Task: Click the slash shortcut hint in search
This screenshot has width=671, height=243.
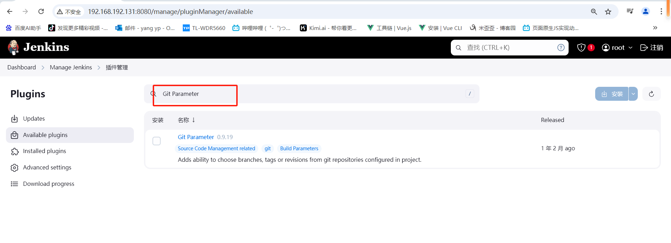Action: tap(470, 93)
